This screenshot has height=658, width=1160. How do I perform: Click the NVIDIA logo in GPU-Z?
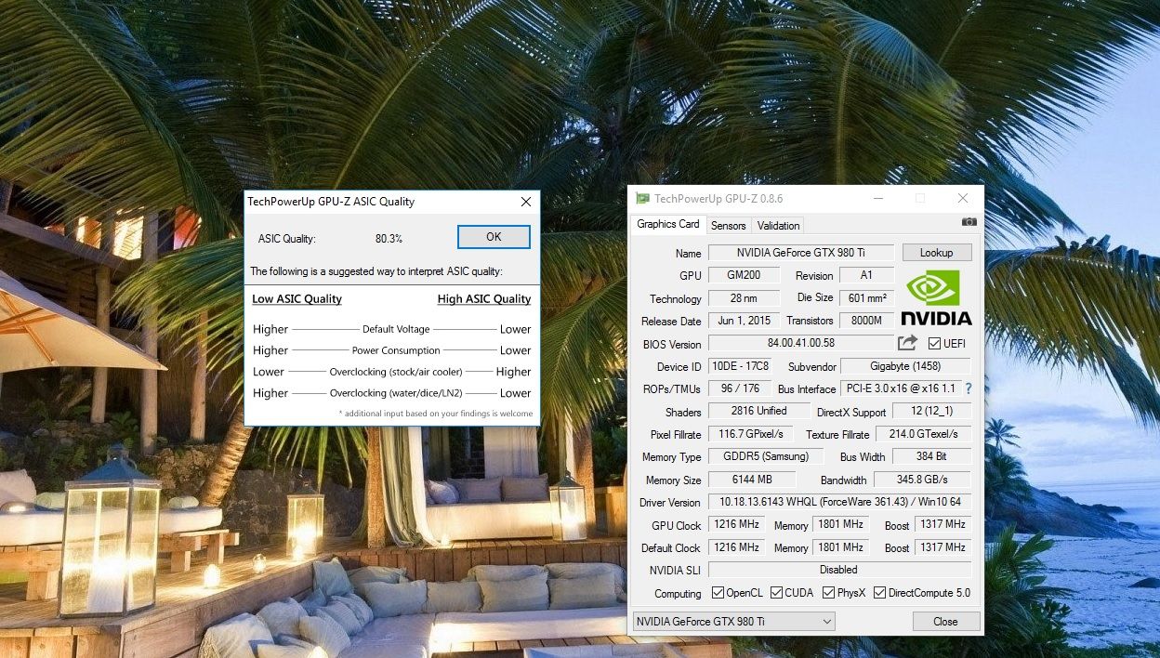tap(936, 297)
